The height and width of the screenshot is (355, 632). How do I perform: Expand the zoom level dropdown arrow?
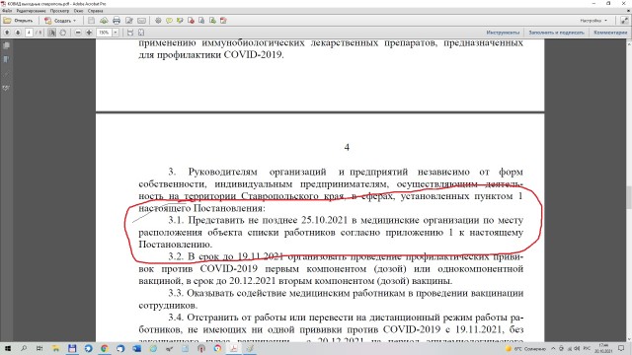116,33
